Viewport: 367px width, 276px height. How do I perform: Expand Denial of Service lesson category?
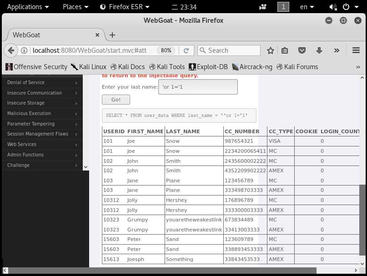42,83
